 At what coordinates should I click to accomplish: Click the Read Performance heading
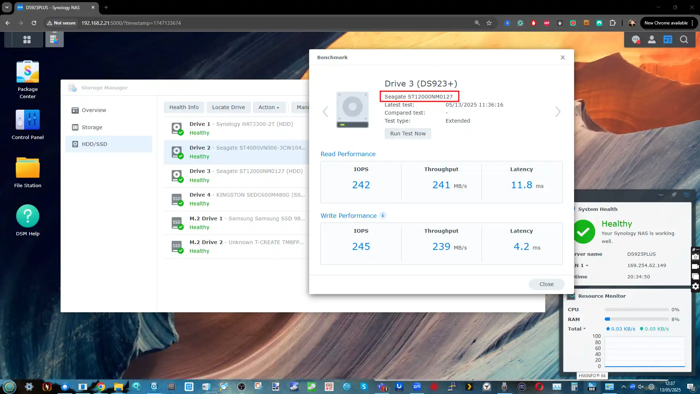coord(348,154)
